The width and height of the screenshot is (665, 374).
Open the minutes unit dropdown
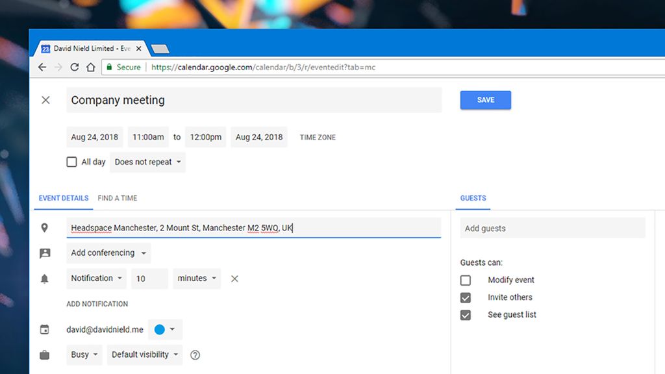(195, 278)
